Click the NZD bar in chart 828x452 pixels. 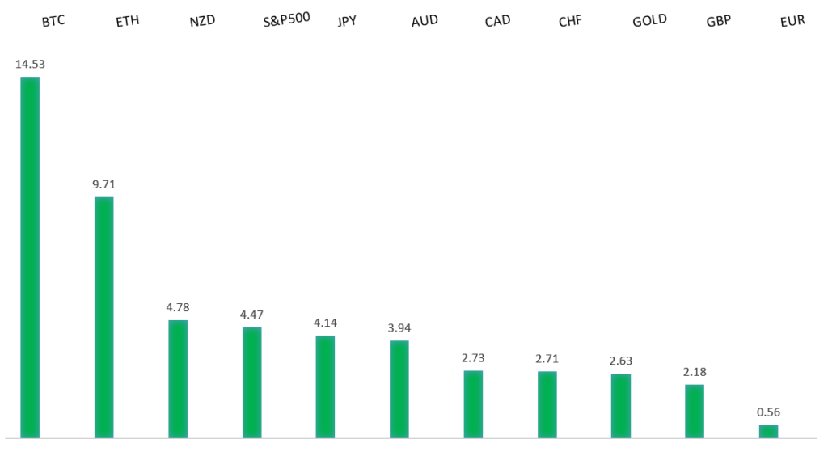tap(178, 378)
